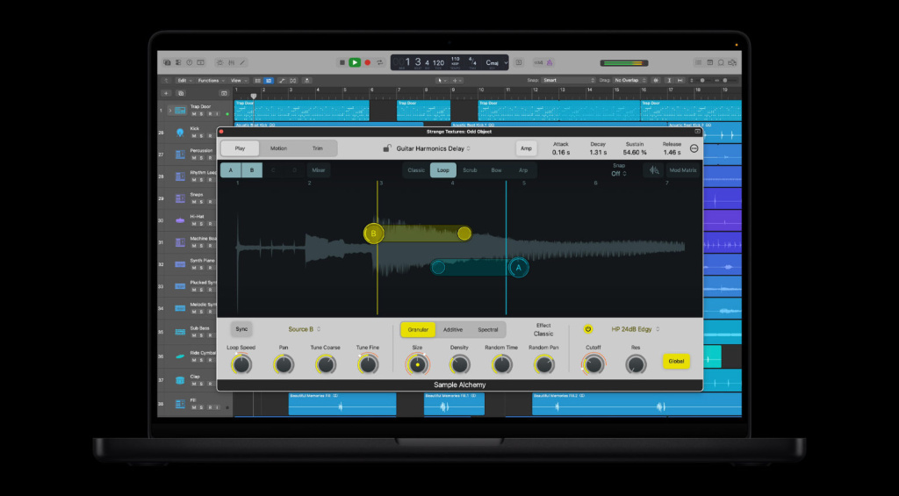Viewport: 899px width, 496px height.
Task: Open the pointer tool menu
Action: pyautogui.click(x=442, y=81)
